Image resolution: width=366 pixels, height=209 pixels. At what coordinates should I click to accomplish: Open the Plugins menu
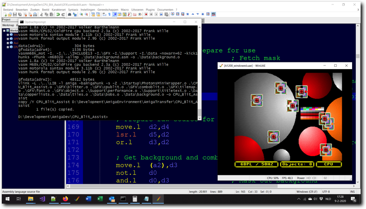coord(150,9)
